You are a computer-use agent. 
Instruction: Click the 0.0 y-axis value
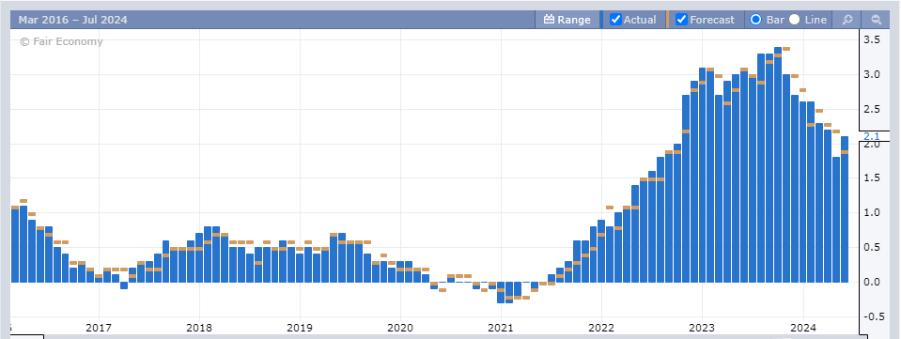point(873,282)
